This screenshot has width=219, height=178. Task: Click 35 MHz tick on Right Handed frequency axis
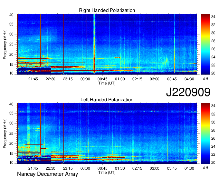click(11, 24)
